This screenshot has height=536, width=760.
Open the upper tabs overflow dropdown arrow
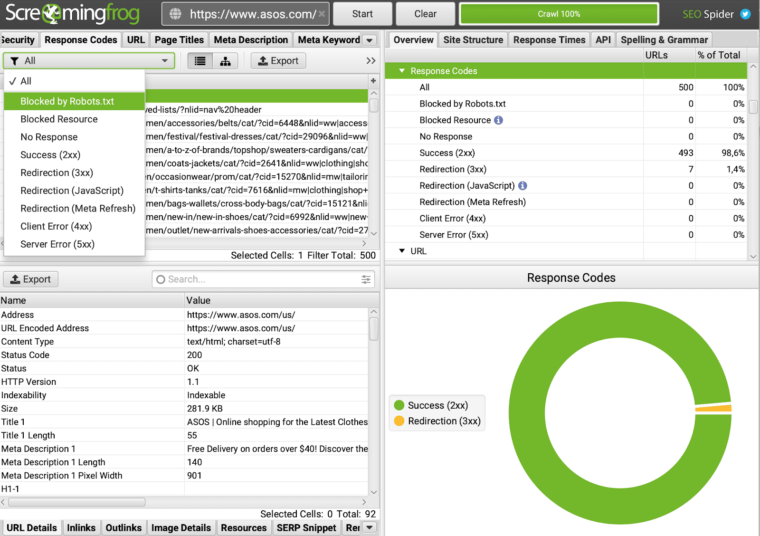(370, 40)
